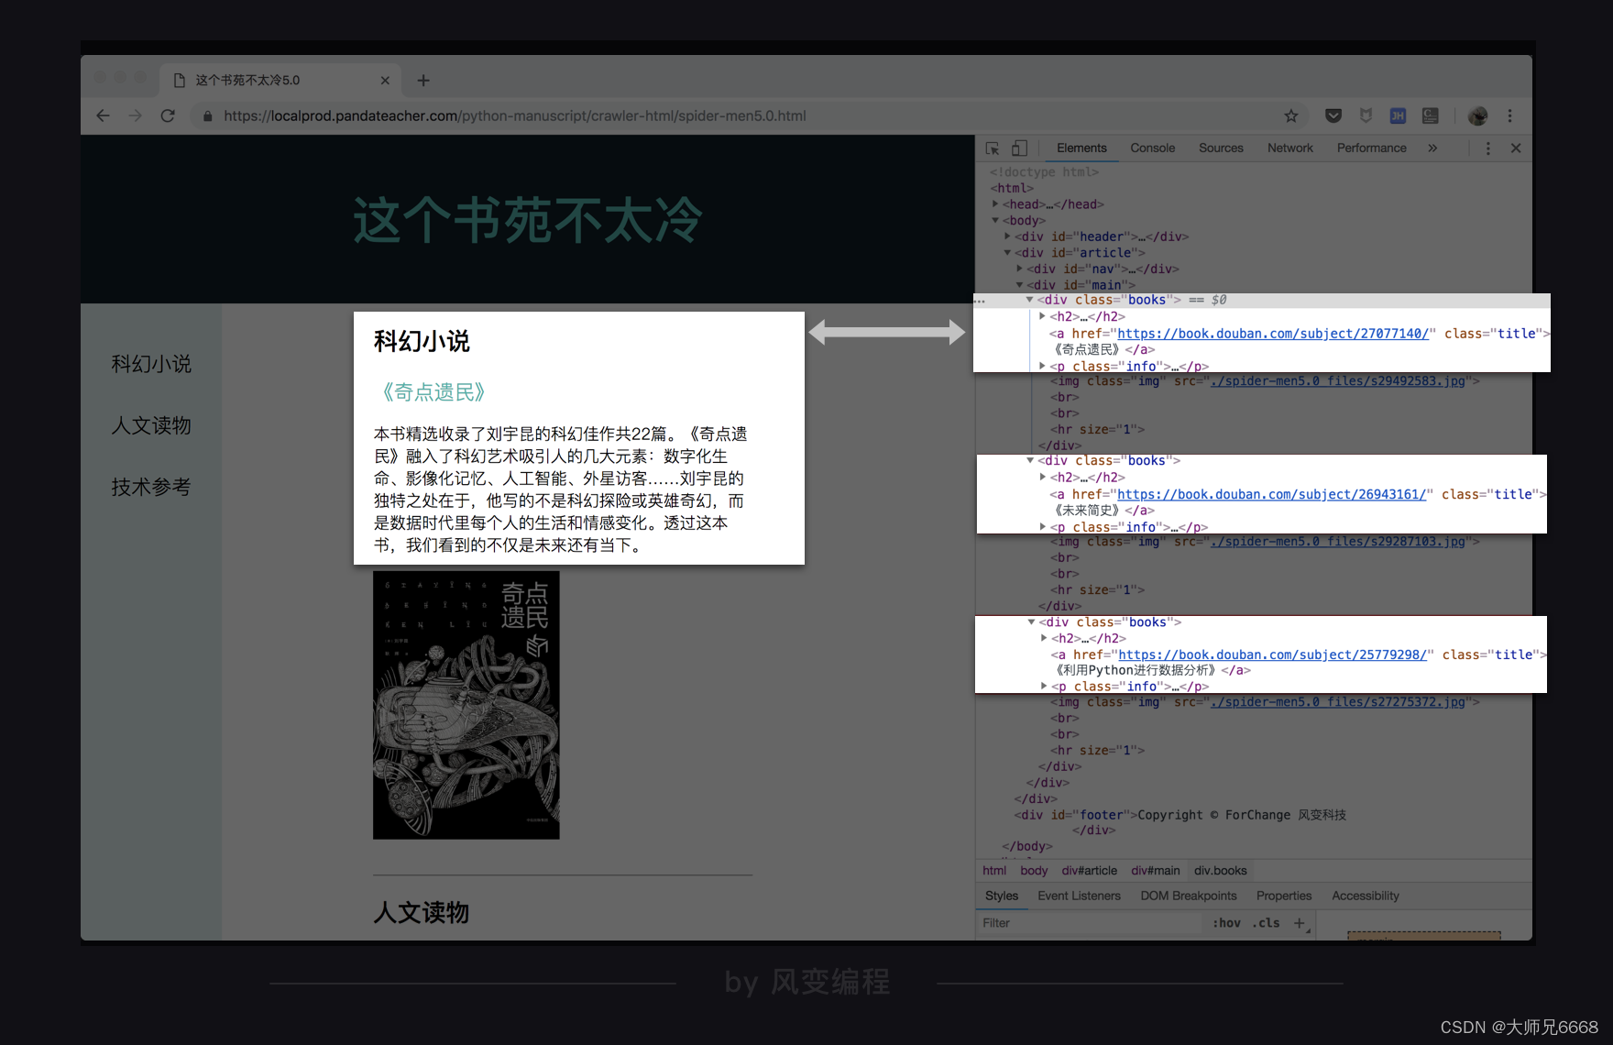Add new style rule with plus
The width and height of the screenshot is (1613, 1045).
1300,923
